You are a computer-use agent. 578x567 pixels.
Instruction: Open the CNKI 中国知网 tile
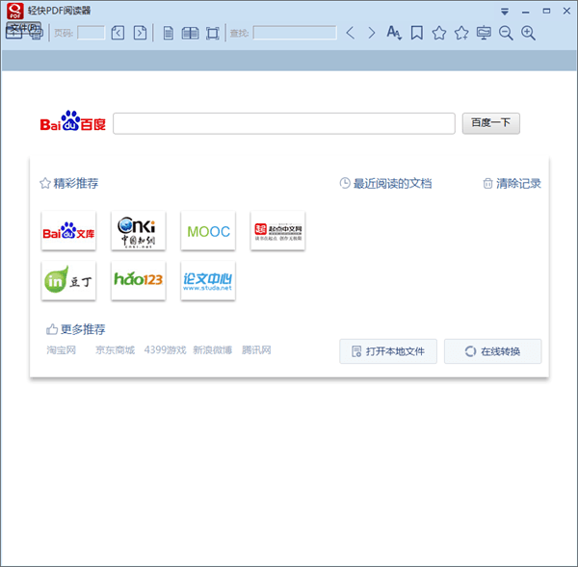click(138, 231)
